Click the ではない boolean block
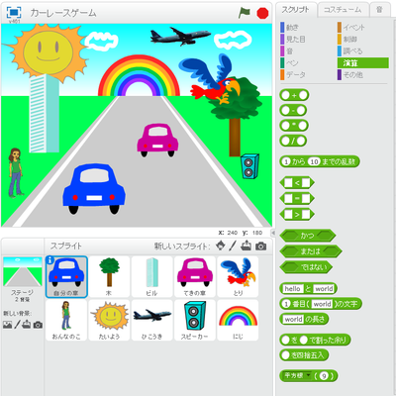Image resolution: width=396 pixels, height=396 pixels. (306, 267)
